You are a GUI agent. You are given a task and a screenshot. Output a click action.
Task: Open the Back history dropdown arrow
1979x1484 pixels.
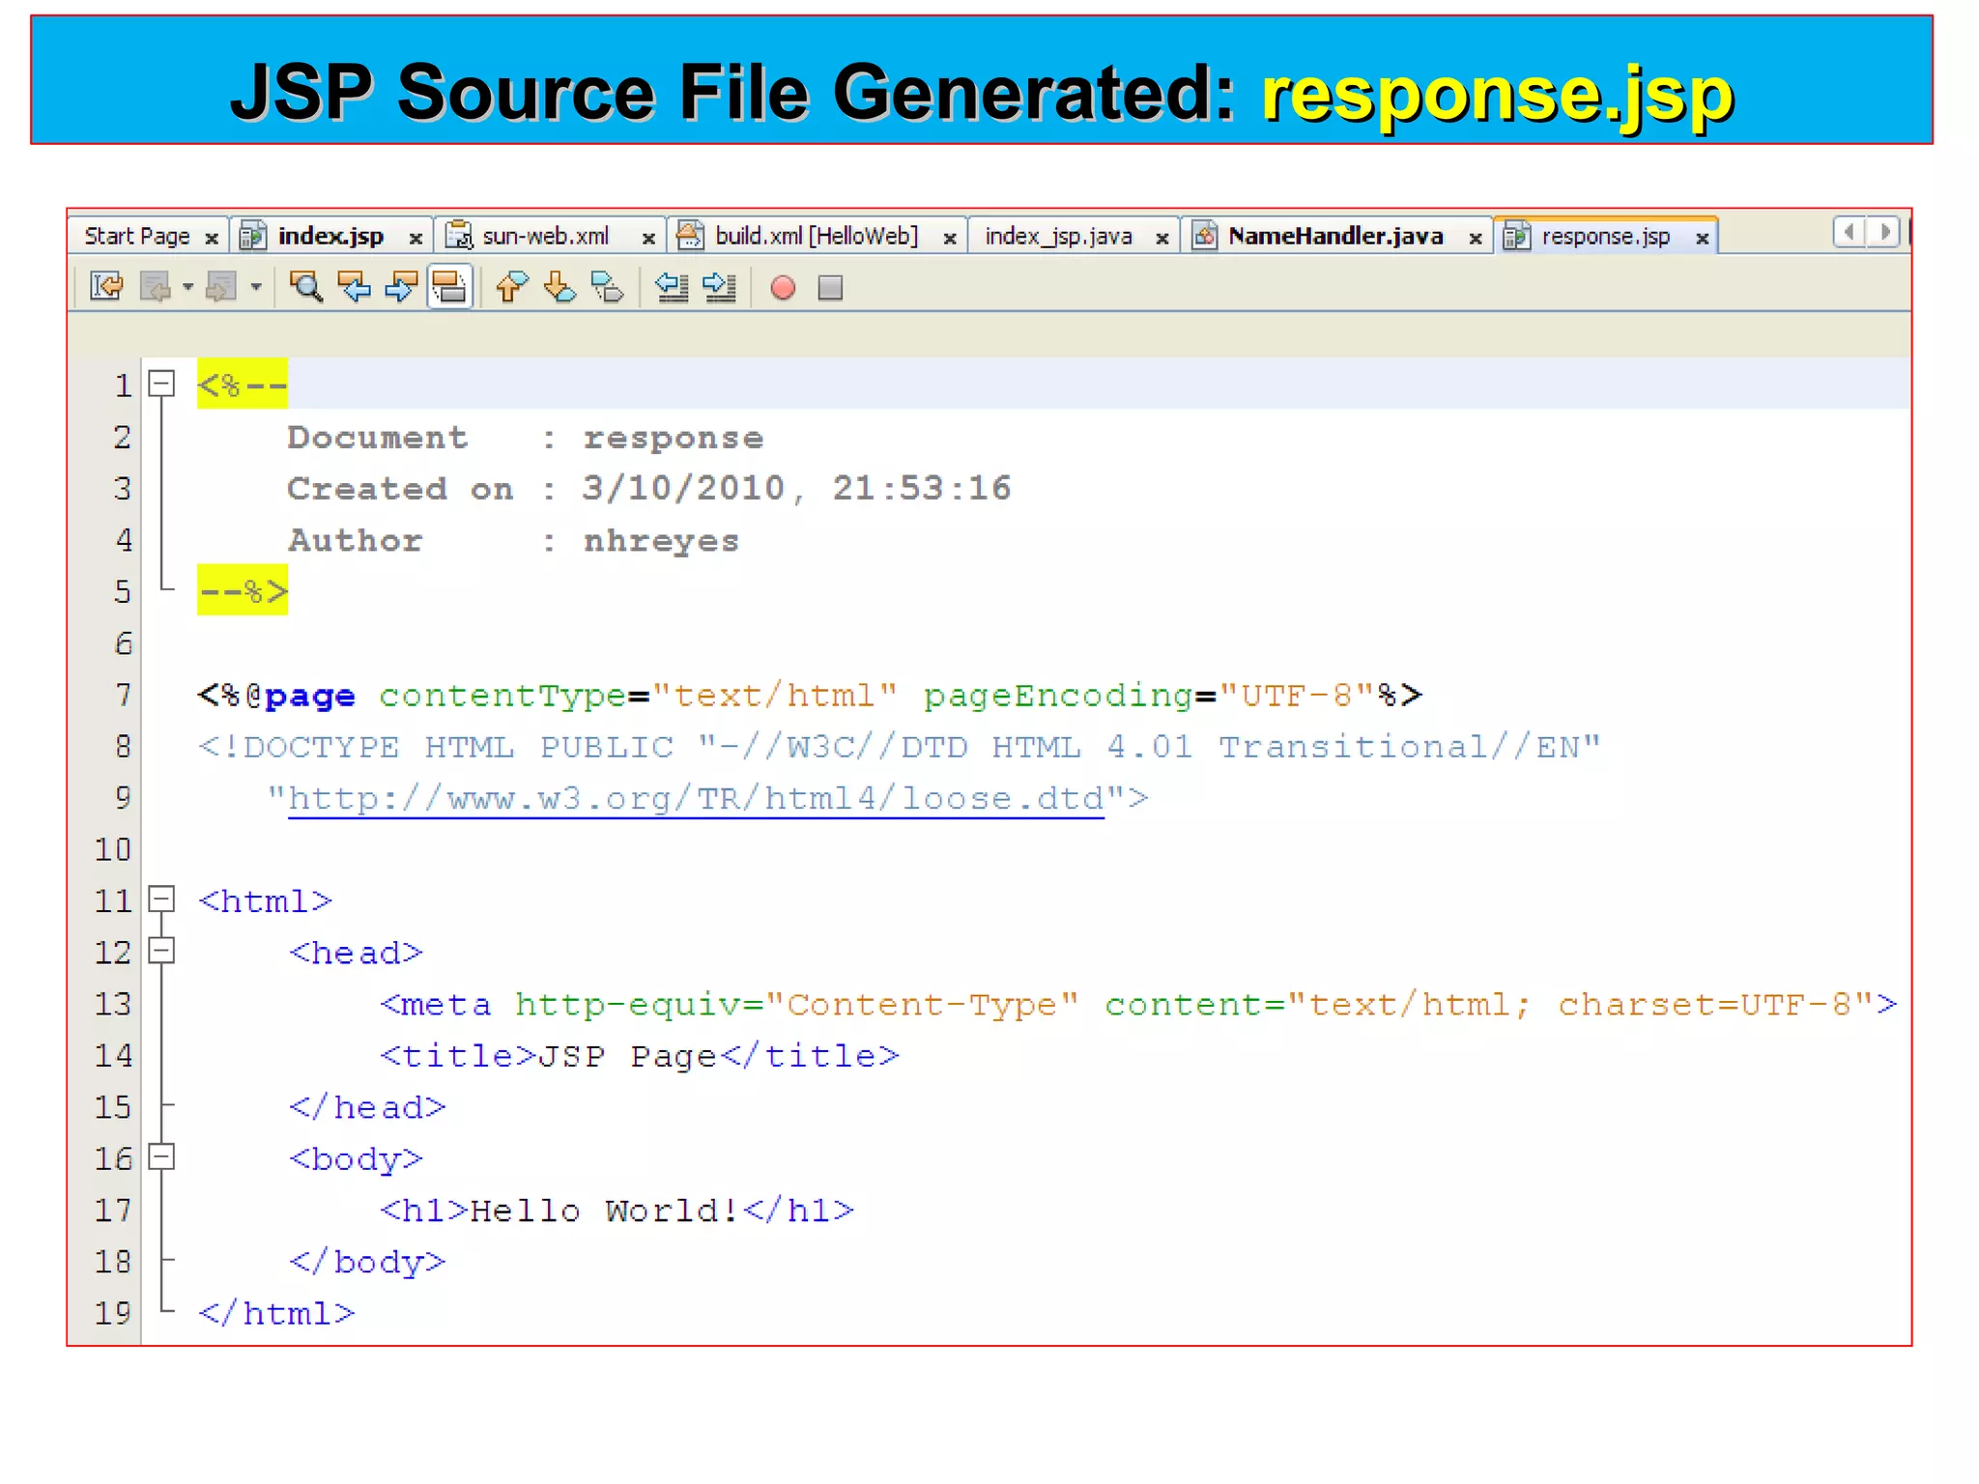pos(187,287)
